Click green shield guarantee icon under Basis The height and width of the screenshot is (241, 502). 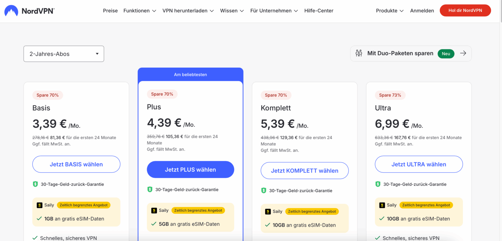coord(35,184)
